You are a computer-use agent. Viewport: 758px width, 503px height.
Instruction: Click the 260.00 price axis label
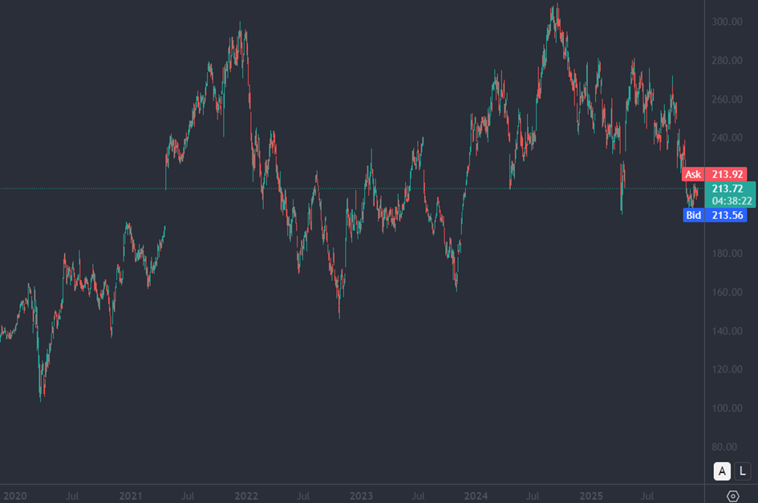(727, 99)
